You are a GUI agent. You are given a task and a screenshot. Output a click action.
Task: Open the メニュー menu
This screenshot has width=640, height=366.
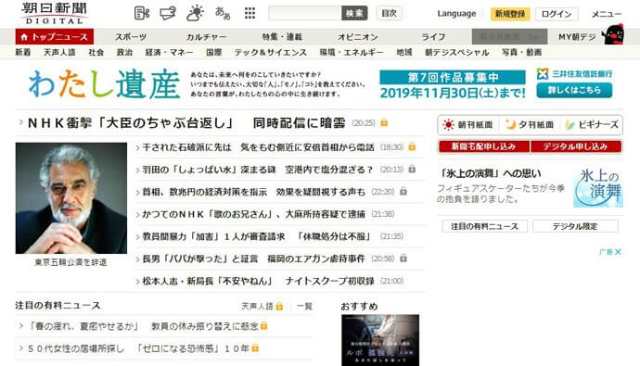(607, 14)
